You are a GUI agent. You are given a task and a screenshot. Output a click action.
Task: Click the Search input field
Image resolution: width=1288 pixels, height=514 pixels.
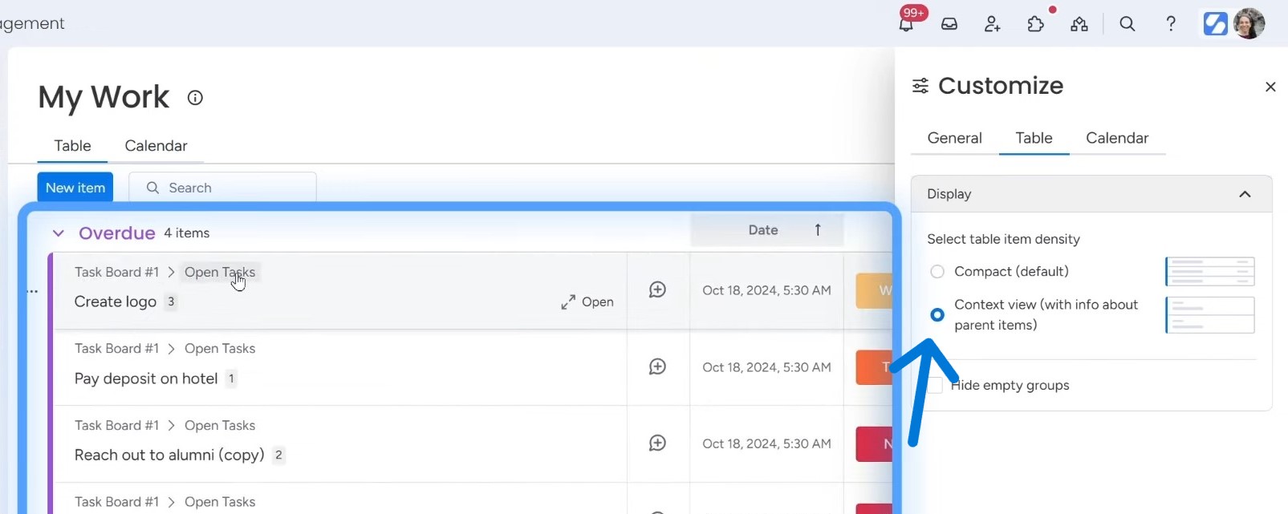coord(222,188)
